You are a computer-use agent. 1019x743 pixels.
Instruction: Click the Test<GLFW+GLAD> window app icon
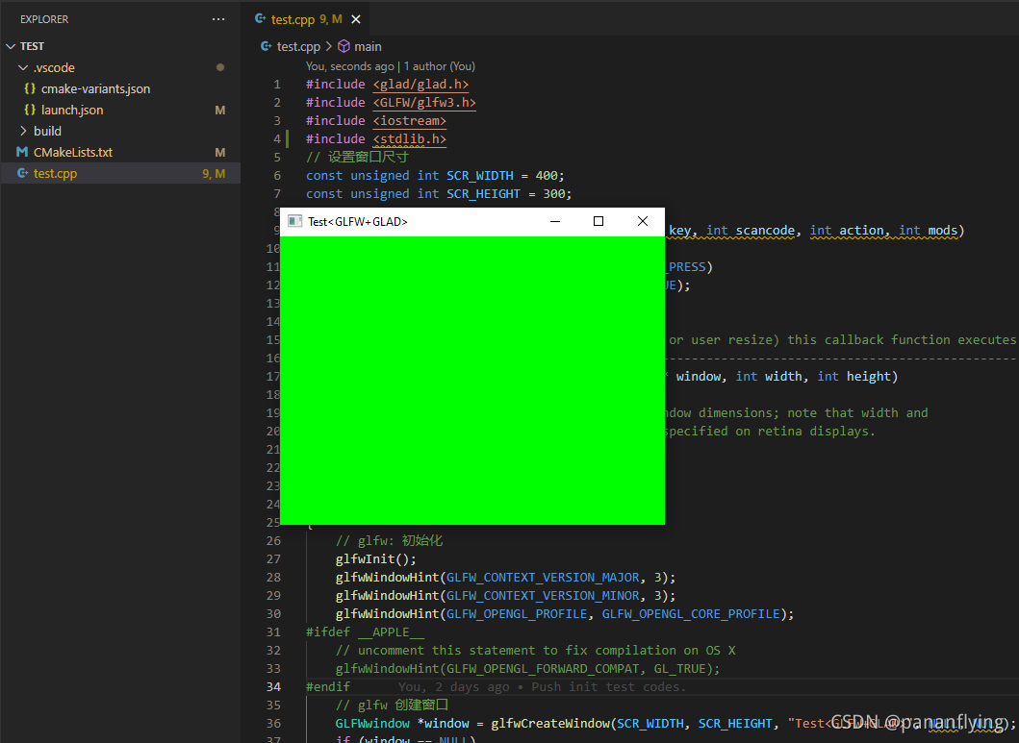(295, 221)
